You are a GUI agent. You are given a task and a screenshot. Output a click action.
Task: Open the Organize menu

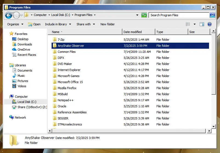pos(15,24)
